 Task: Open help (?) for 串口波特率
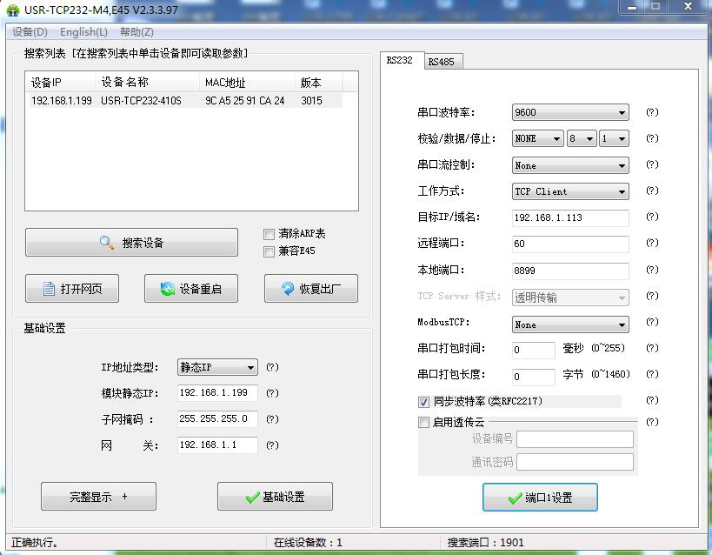click(652, 112)
